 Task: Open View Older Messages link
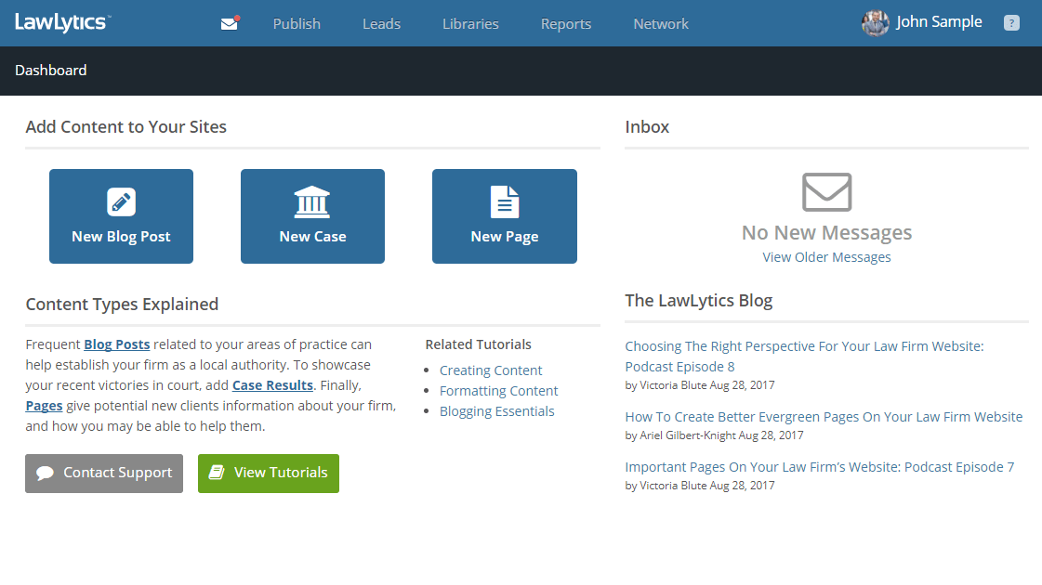coord(826,257)
